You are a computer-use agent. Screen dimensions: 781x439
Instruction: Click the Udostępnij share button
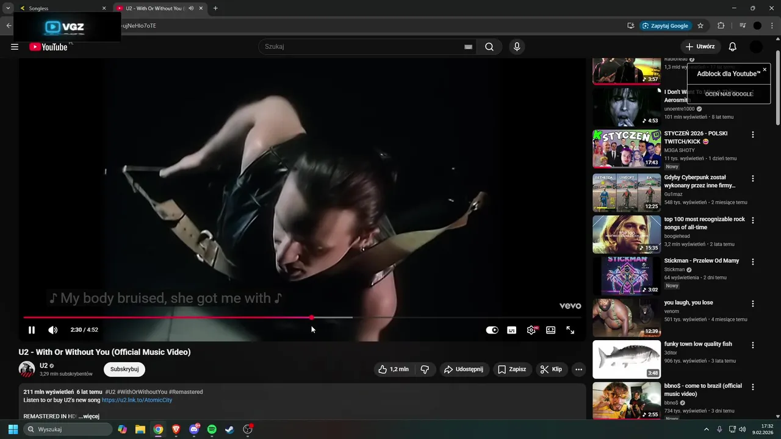[x=464, y=369]
